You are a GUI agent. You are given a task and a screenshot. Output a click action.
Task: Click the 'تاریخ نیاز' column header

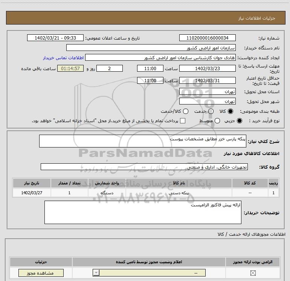click(x=32, y=183)
